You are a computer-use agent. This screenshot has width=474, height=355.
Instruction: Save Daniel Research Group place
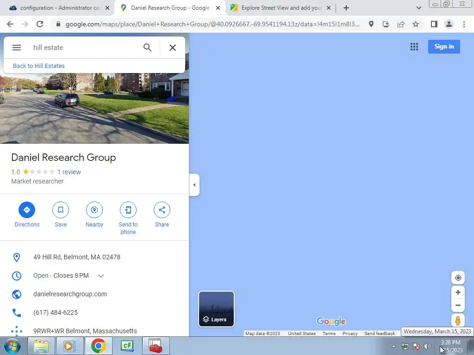pyautogui.click(x=61, y=210)
